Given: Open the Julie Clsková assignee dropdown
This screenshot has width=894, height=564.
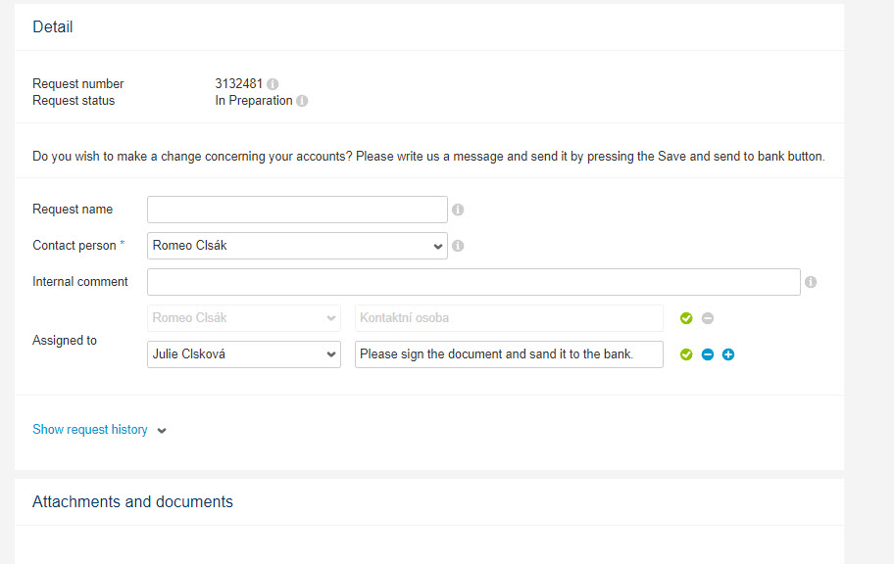Looking at the screenshot, I should coord(244,354).
